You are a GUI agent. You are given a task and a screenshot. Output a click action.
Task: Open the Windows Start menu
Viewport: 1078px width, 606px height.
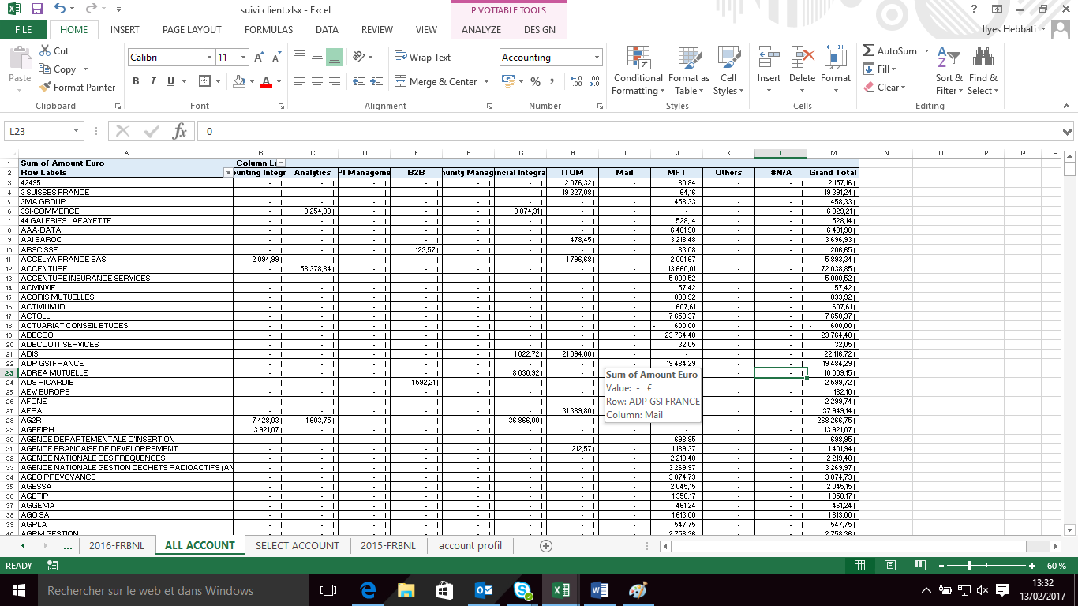18,590
